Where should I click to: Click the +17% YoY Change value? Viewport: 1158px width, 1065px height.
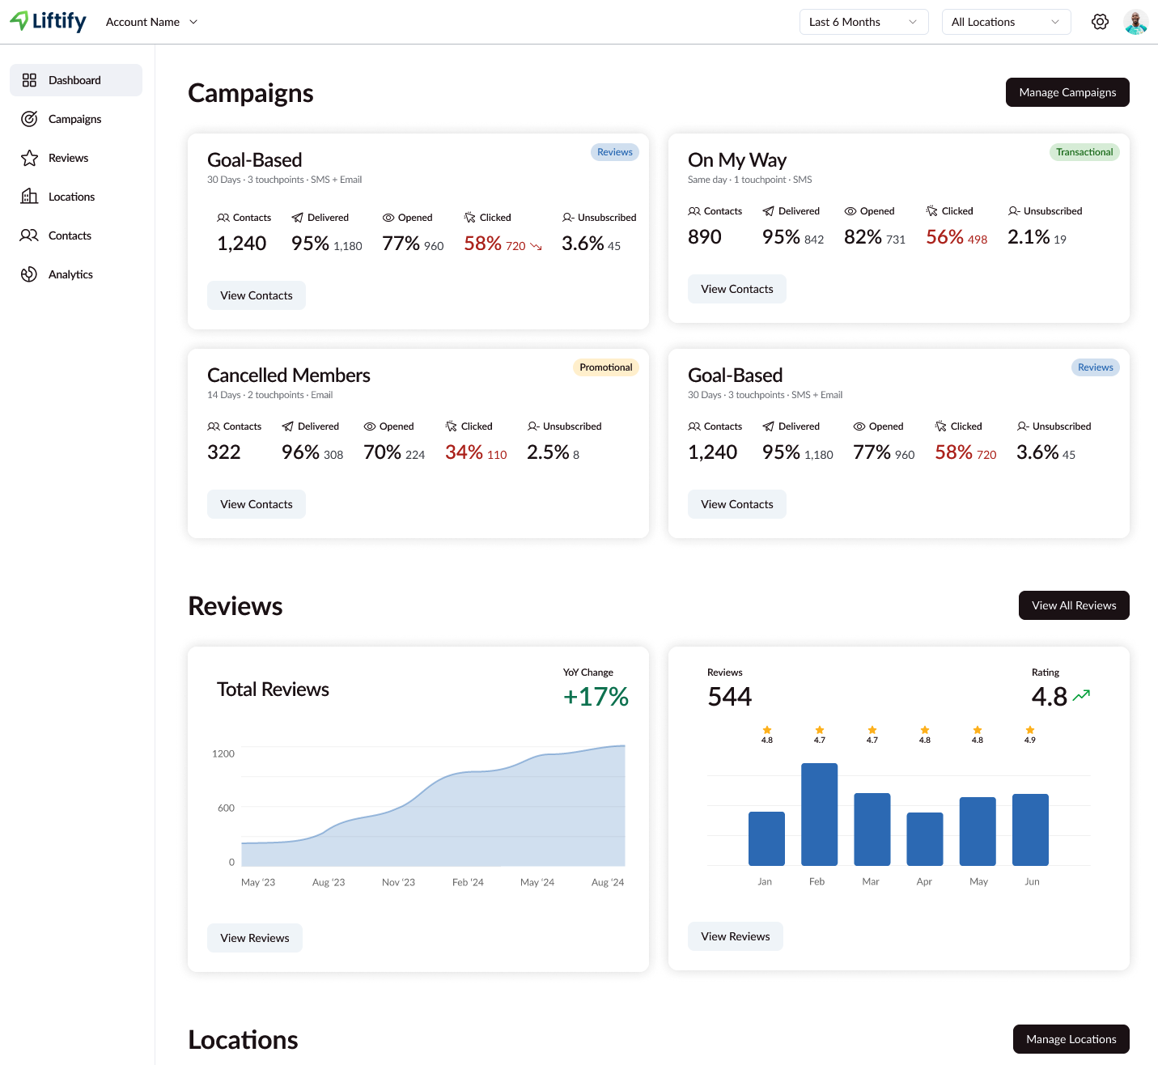point(596,697)
